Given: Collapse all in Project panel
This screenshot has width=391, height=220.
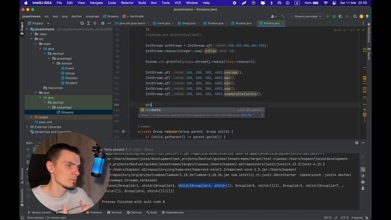Looking at the screenshot, I should pos(95,23).
